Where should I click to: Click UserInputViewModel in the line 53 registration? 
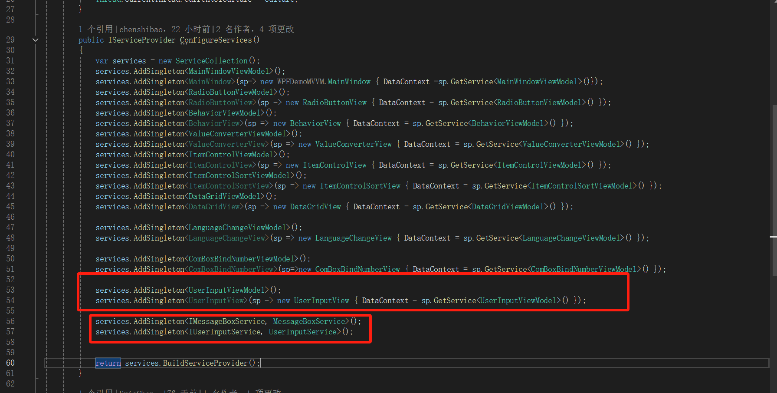click(226, 290)
